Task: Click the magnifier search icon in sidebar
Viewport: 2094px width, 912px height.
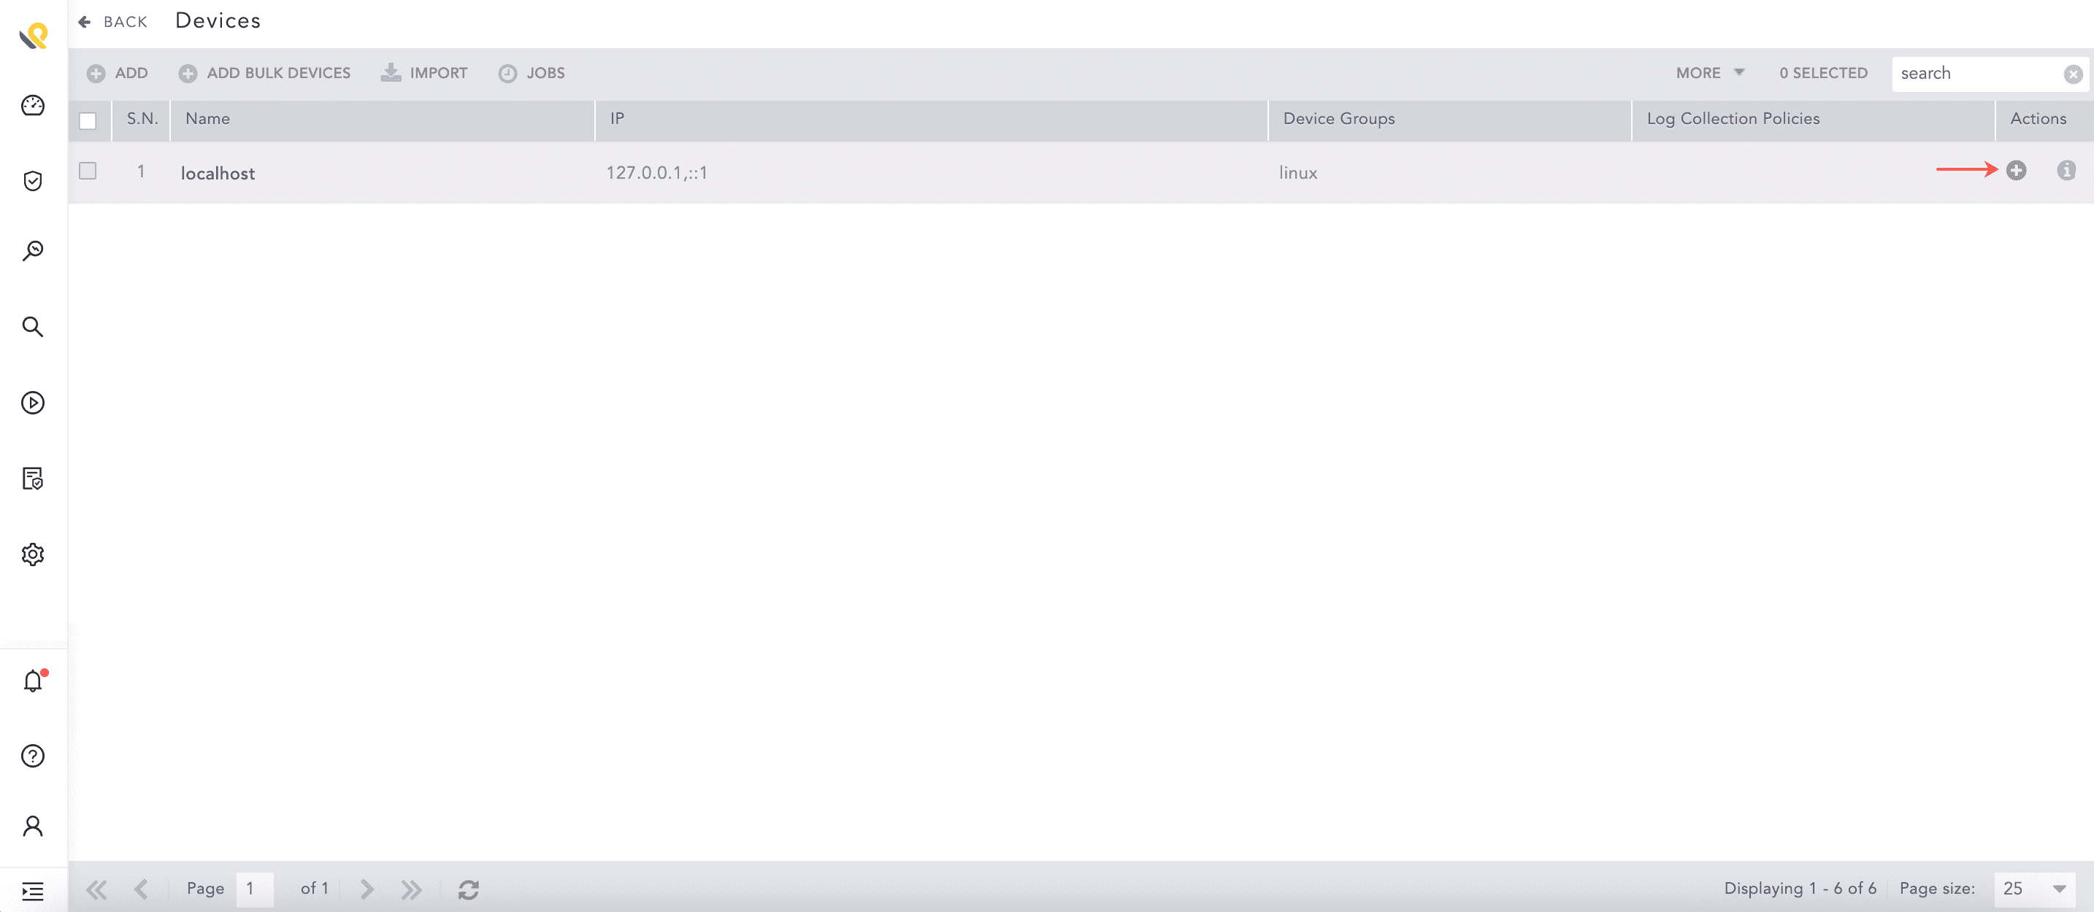Action: [x=33, y=326]
